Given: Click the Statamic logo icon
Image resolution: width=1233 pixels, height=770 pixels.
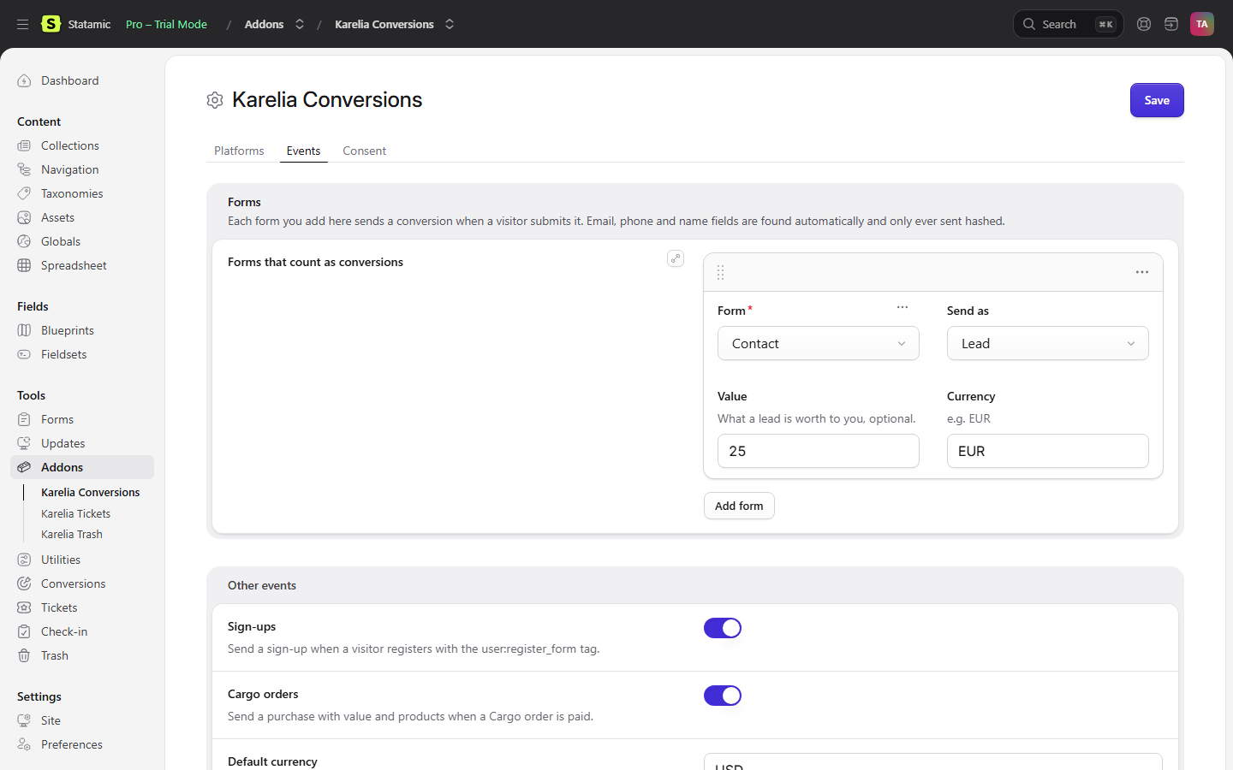Looking at the screenshot, I should click(51, 24).
